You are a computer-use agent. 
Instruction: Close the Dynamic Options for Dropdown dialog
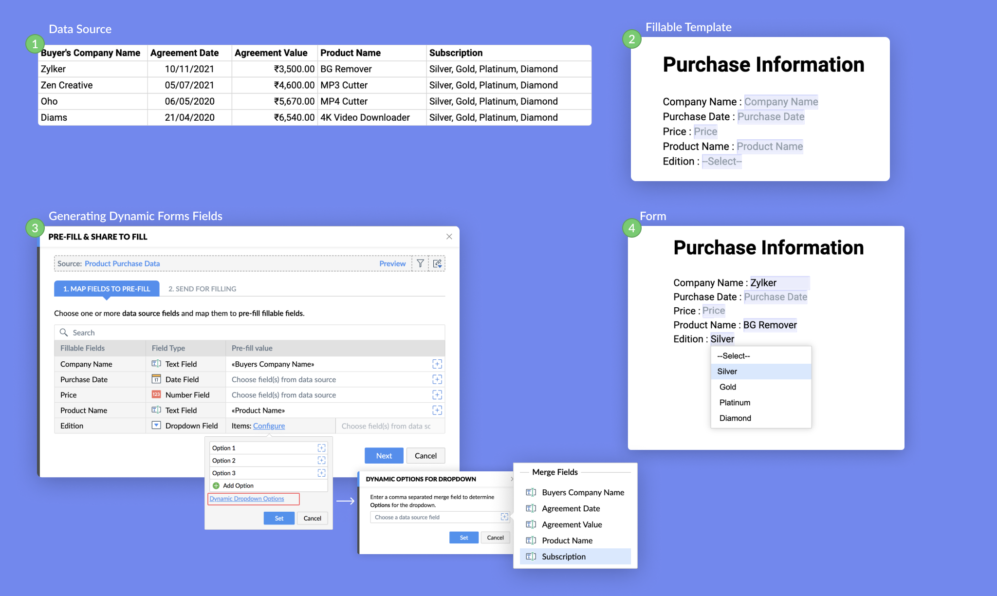511,479
